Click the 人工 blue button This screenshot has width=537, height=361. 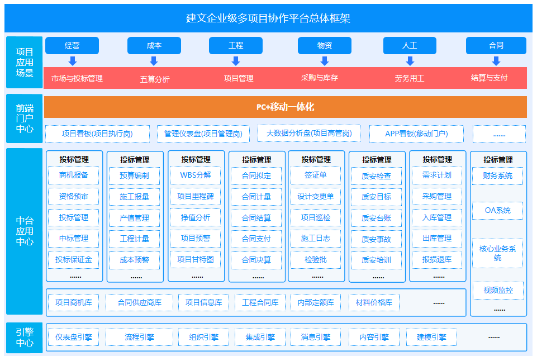pos(410,46)
